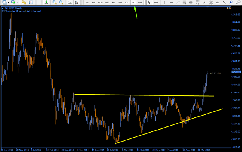This screenshot has height=152, width=242.
Task: Click date label 6 Mar 2016
Action: 127,150
